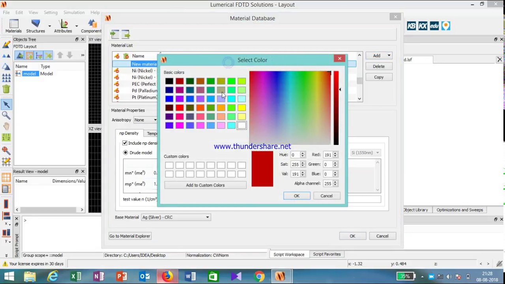Click the magnifier with red crosshair icon
The height and width of the screenshot is (284, 505).
pyautogui.click(x=6, y=150)
